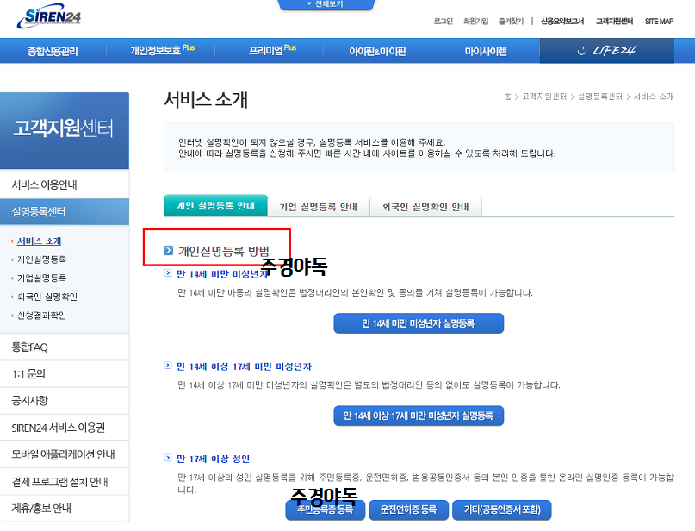
Task: Click the 만 14세 미만 미성년자 실명등록 button
Action: tap(419, 322)
